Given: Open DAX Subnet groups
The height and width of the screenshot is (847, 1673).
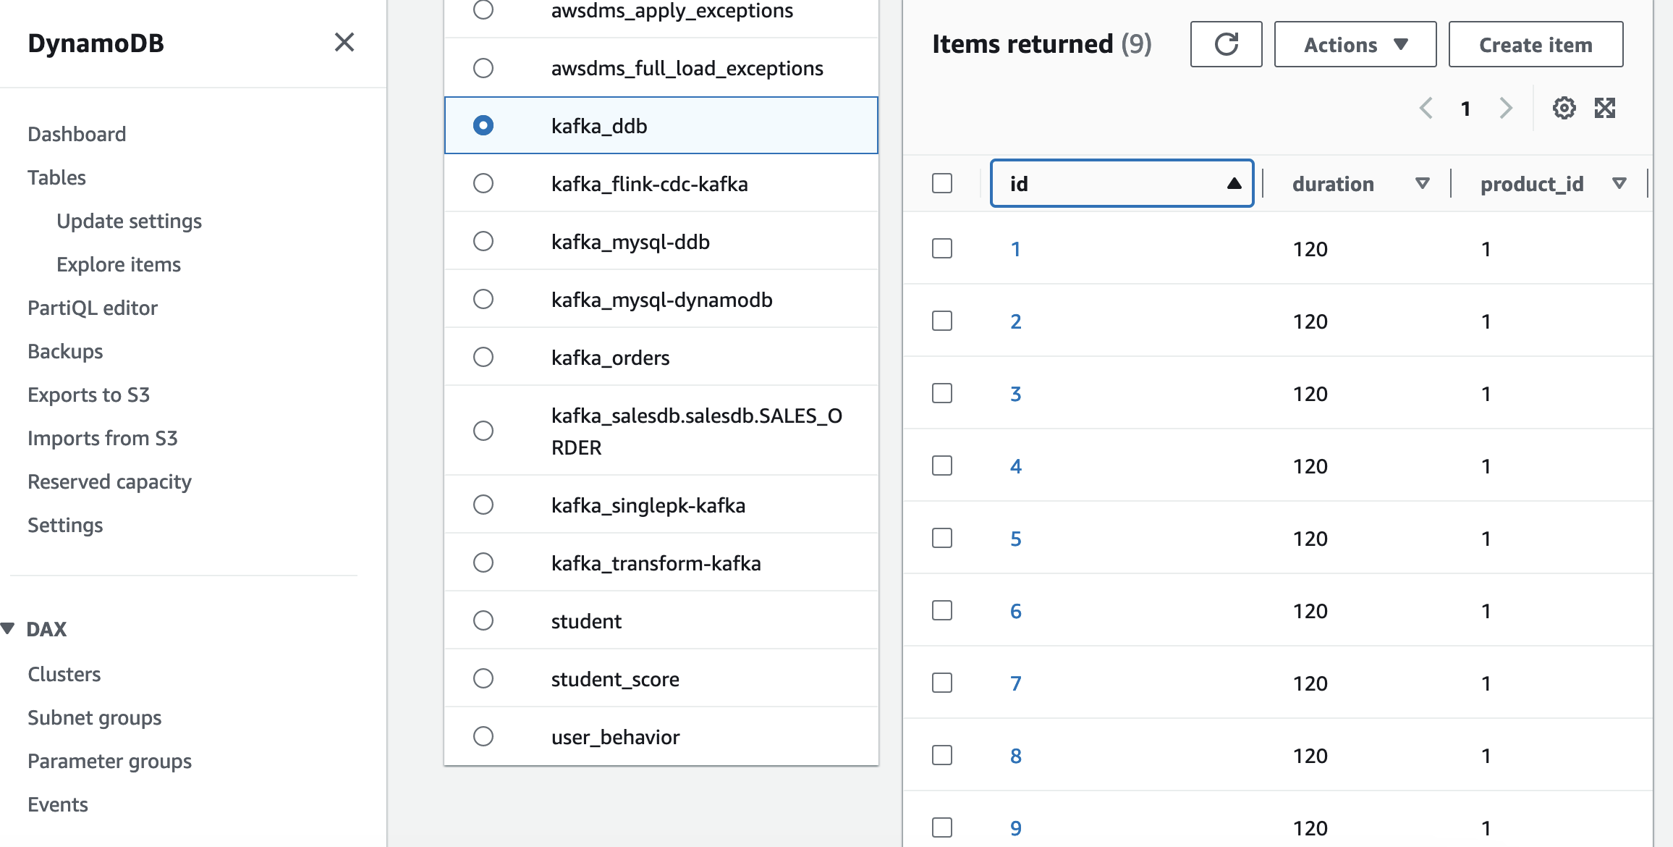Looking at the screenshot, I should [x=94, y=717].
